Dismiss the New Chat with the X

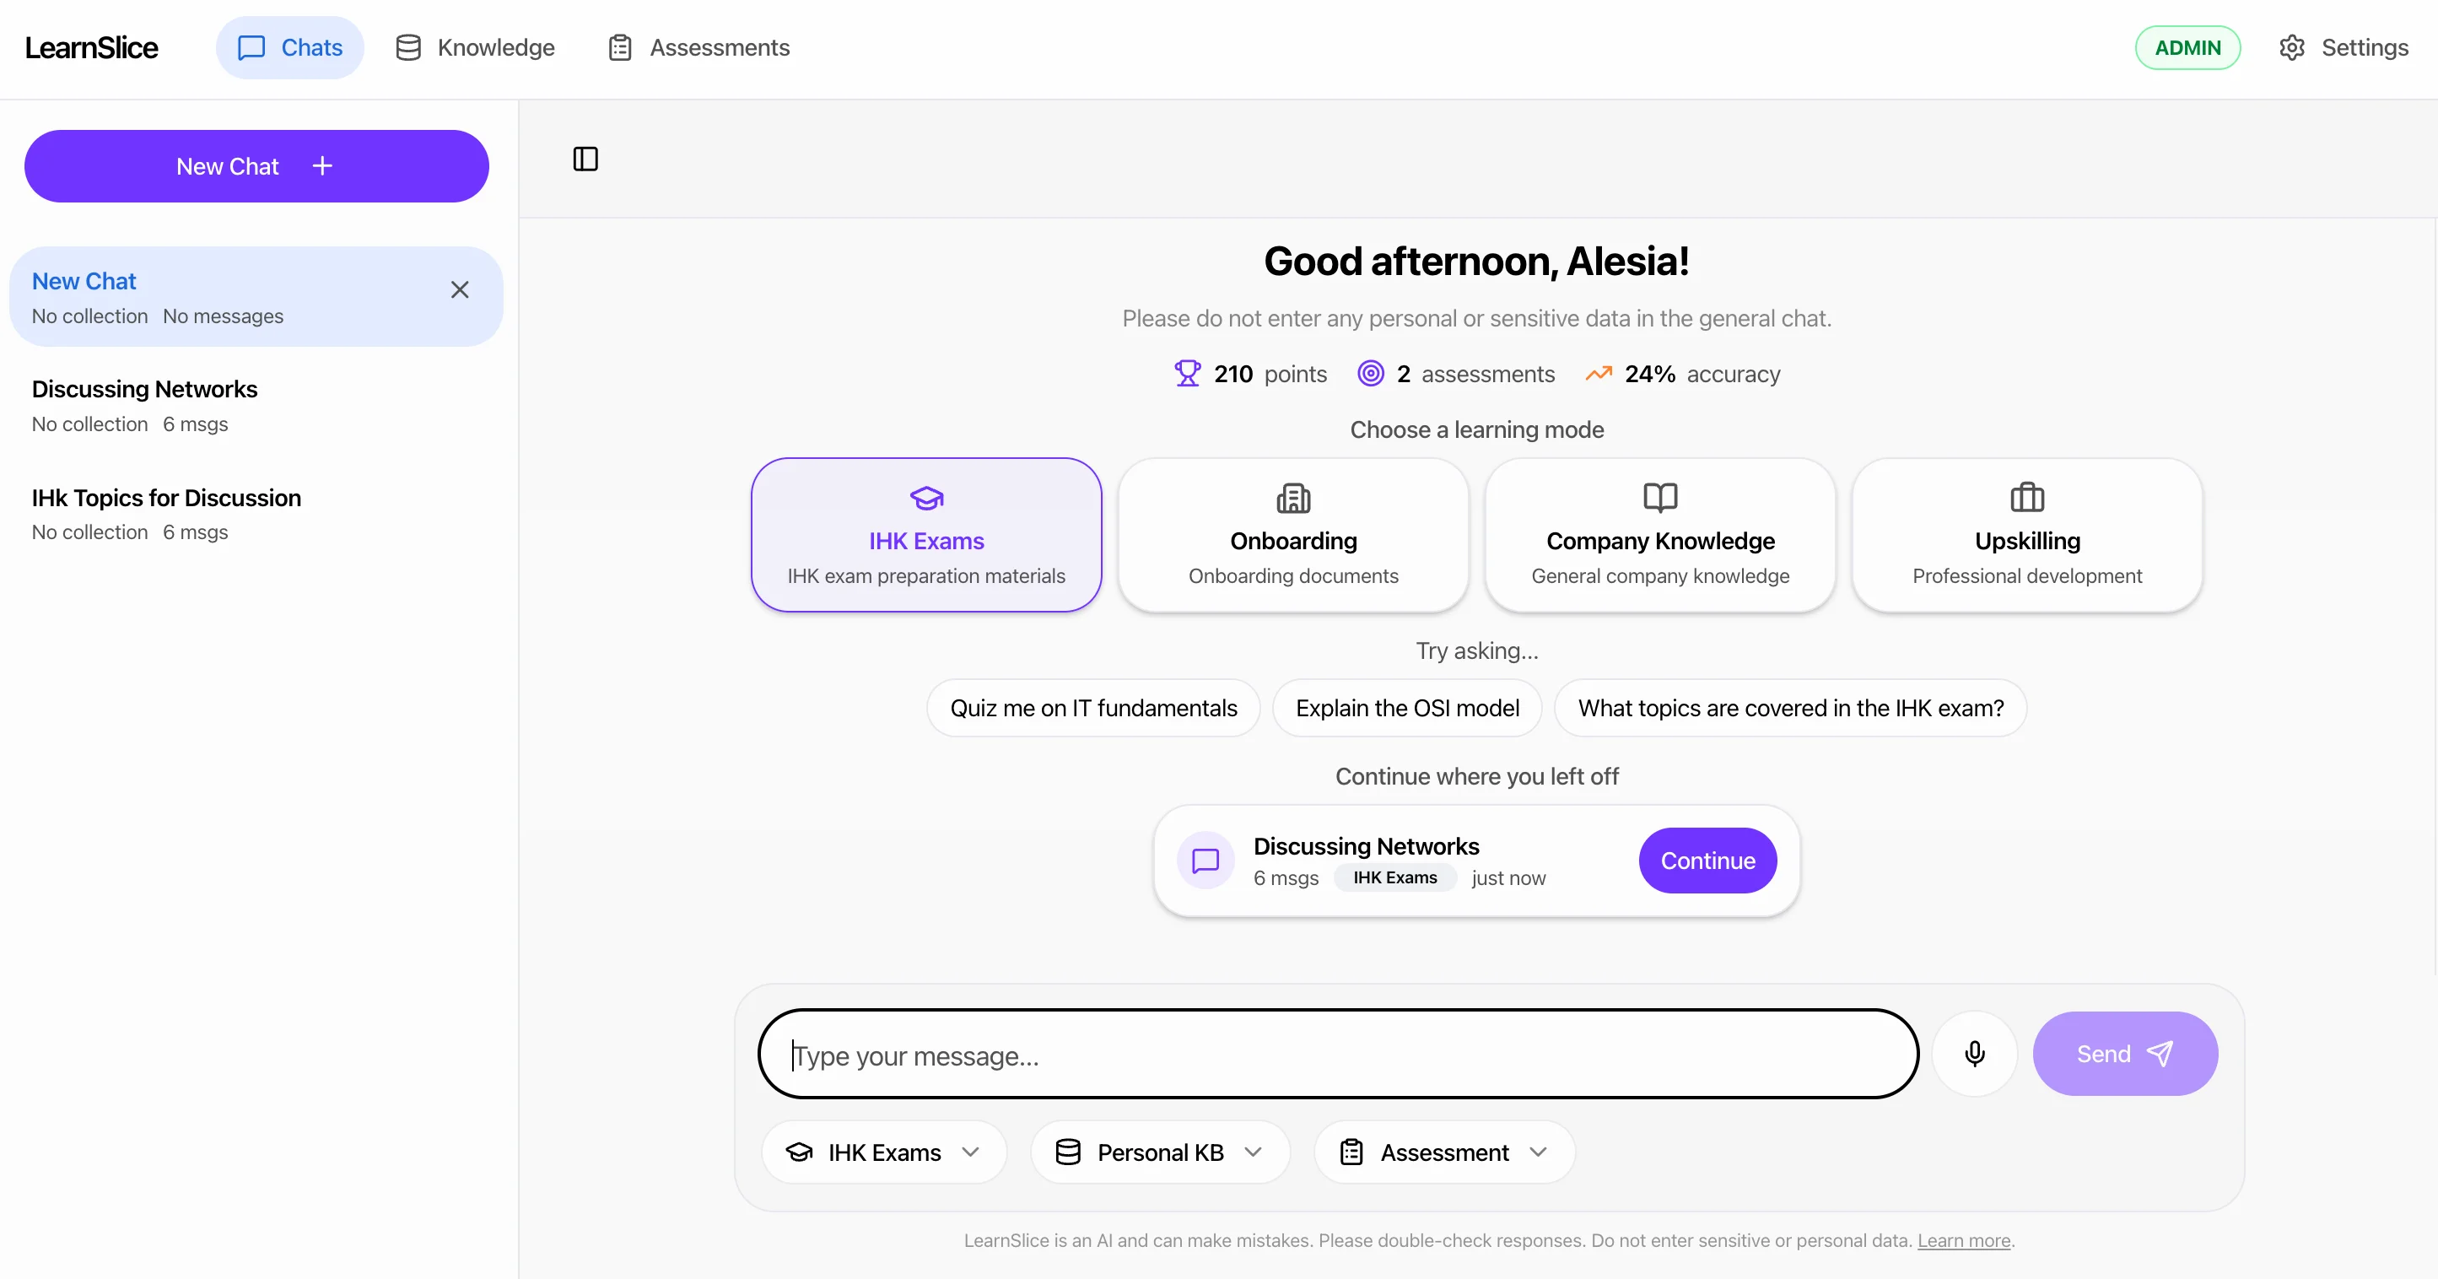tap(461, 289)
